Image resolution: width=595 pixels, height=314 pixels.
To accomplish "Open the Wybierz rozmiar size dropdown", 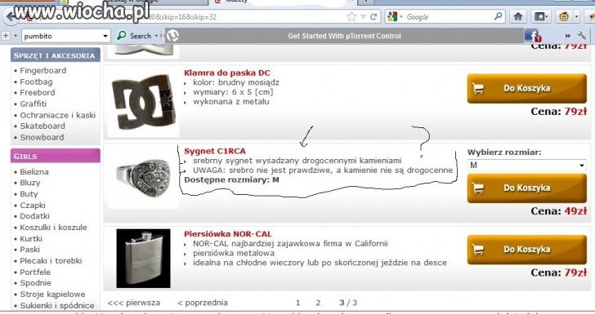I will click(526, 165).
